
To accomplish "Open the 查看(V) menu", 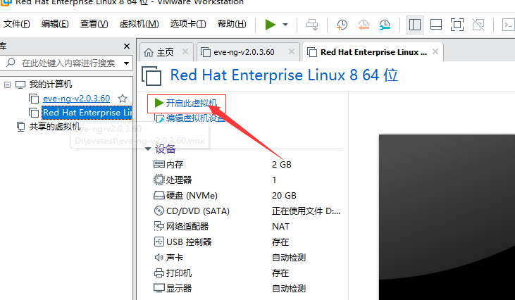I will tap(94, 24).
